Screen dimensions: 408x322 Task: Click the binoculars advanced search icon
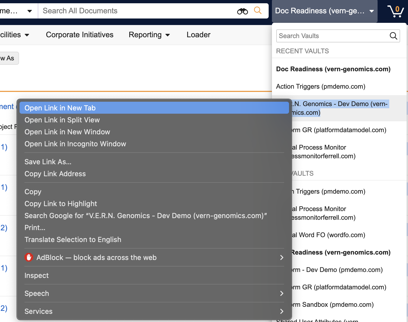pyautogui.click(x=242, y=11)
